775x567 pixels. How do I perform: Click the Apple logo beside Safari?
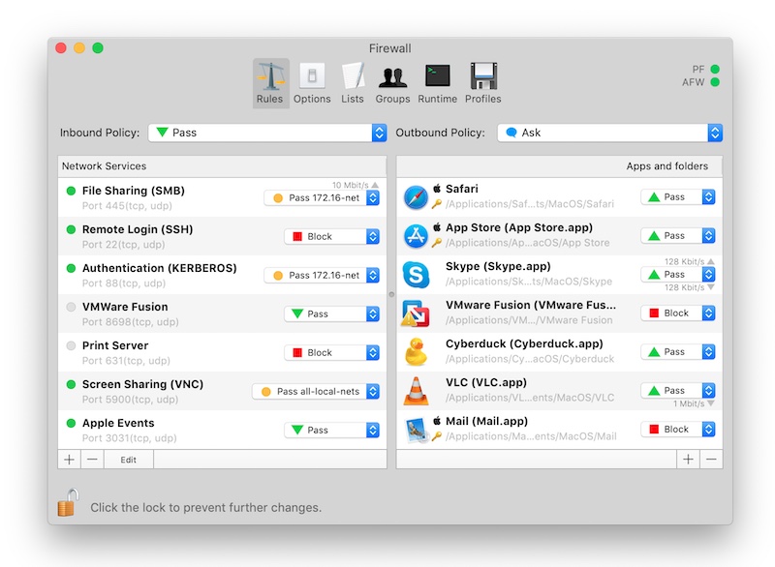(437, 189)
